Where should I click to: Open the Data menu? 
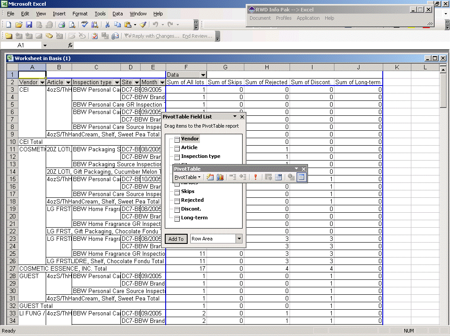point(117,14)
